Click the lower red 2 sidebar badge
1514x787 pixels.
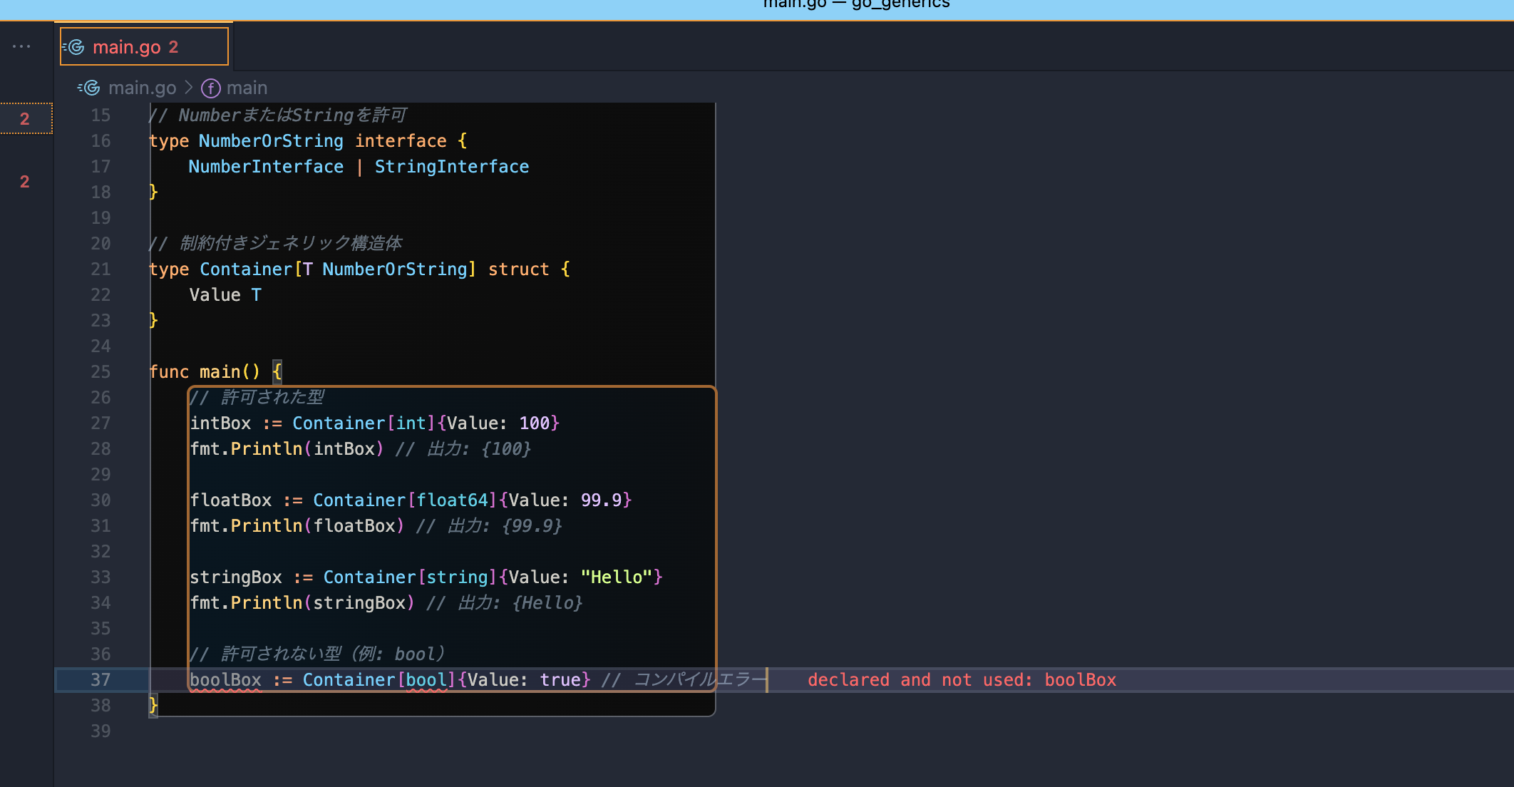[x=25, y=182]
